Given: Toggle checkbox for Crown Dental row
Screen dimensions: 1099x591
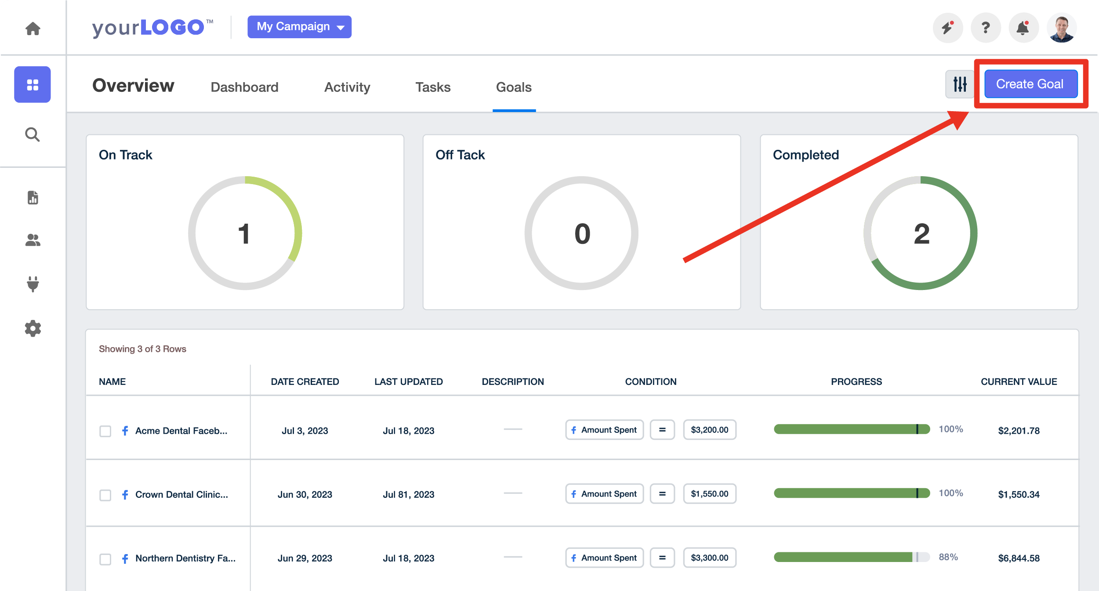Looking at the screenshot, I should pos(105,493).
